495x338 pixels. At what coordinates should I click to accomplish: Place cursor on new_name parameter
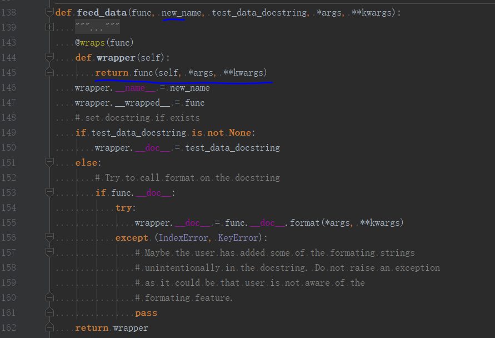point(182,13)
